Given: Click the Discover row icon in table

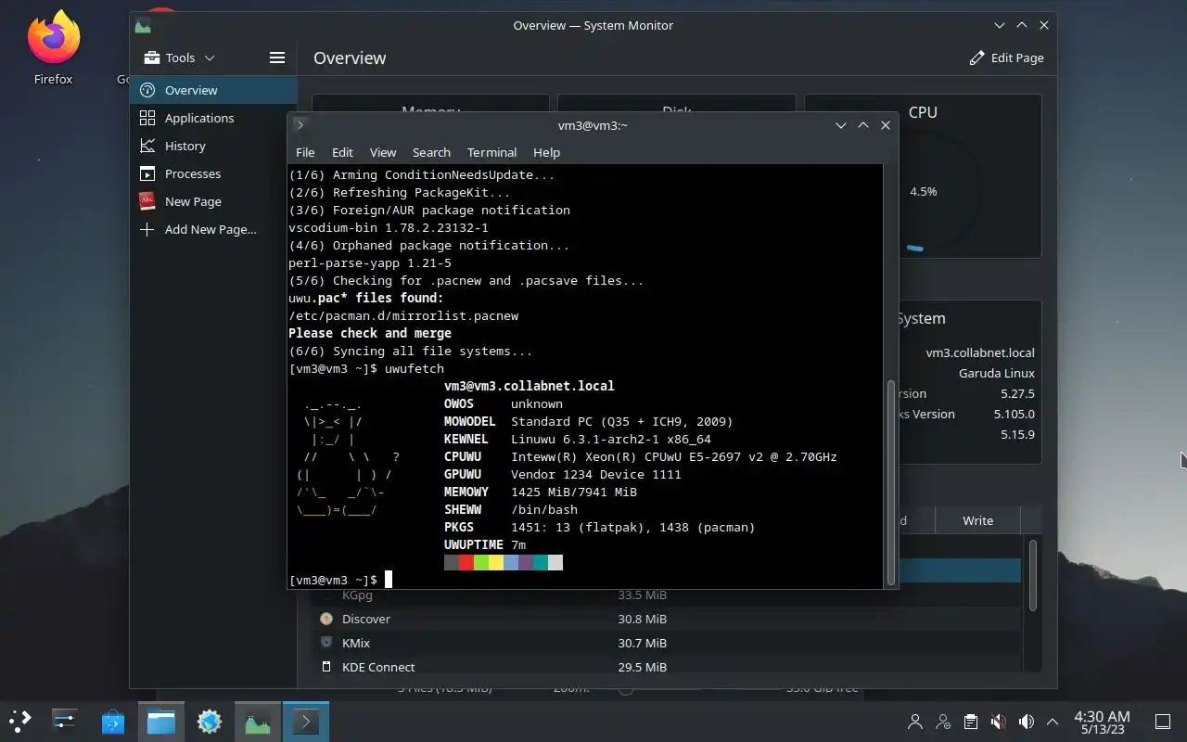Looking at the screenshot, I should 326,619.
